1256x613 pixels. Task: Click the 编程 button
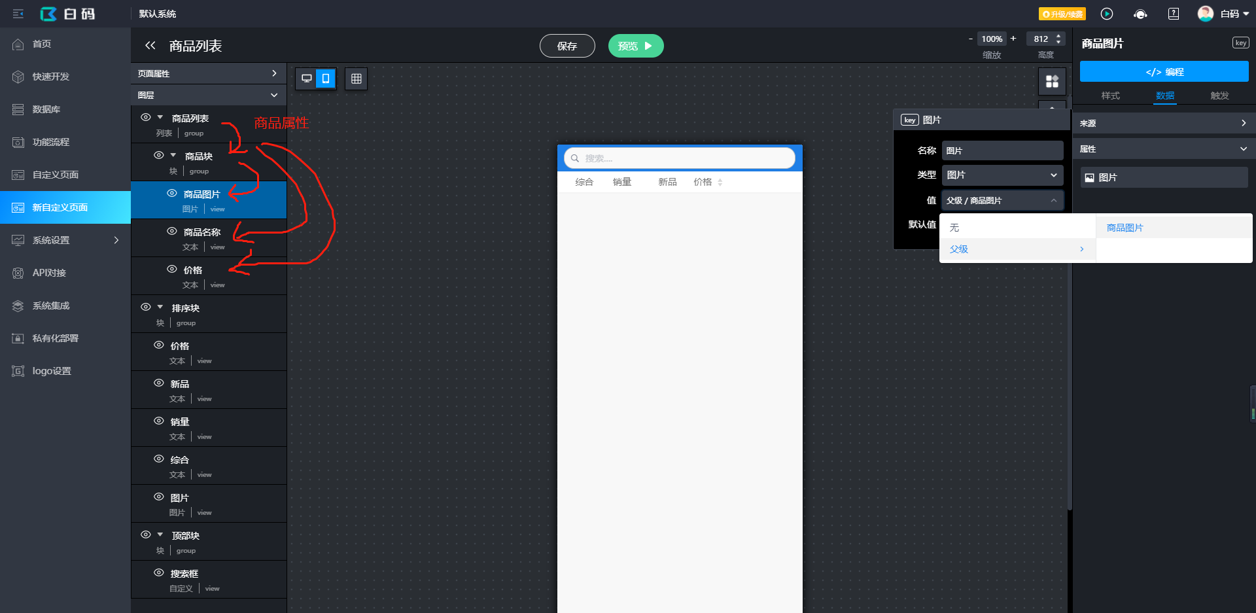(1164, 71)
